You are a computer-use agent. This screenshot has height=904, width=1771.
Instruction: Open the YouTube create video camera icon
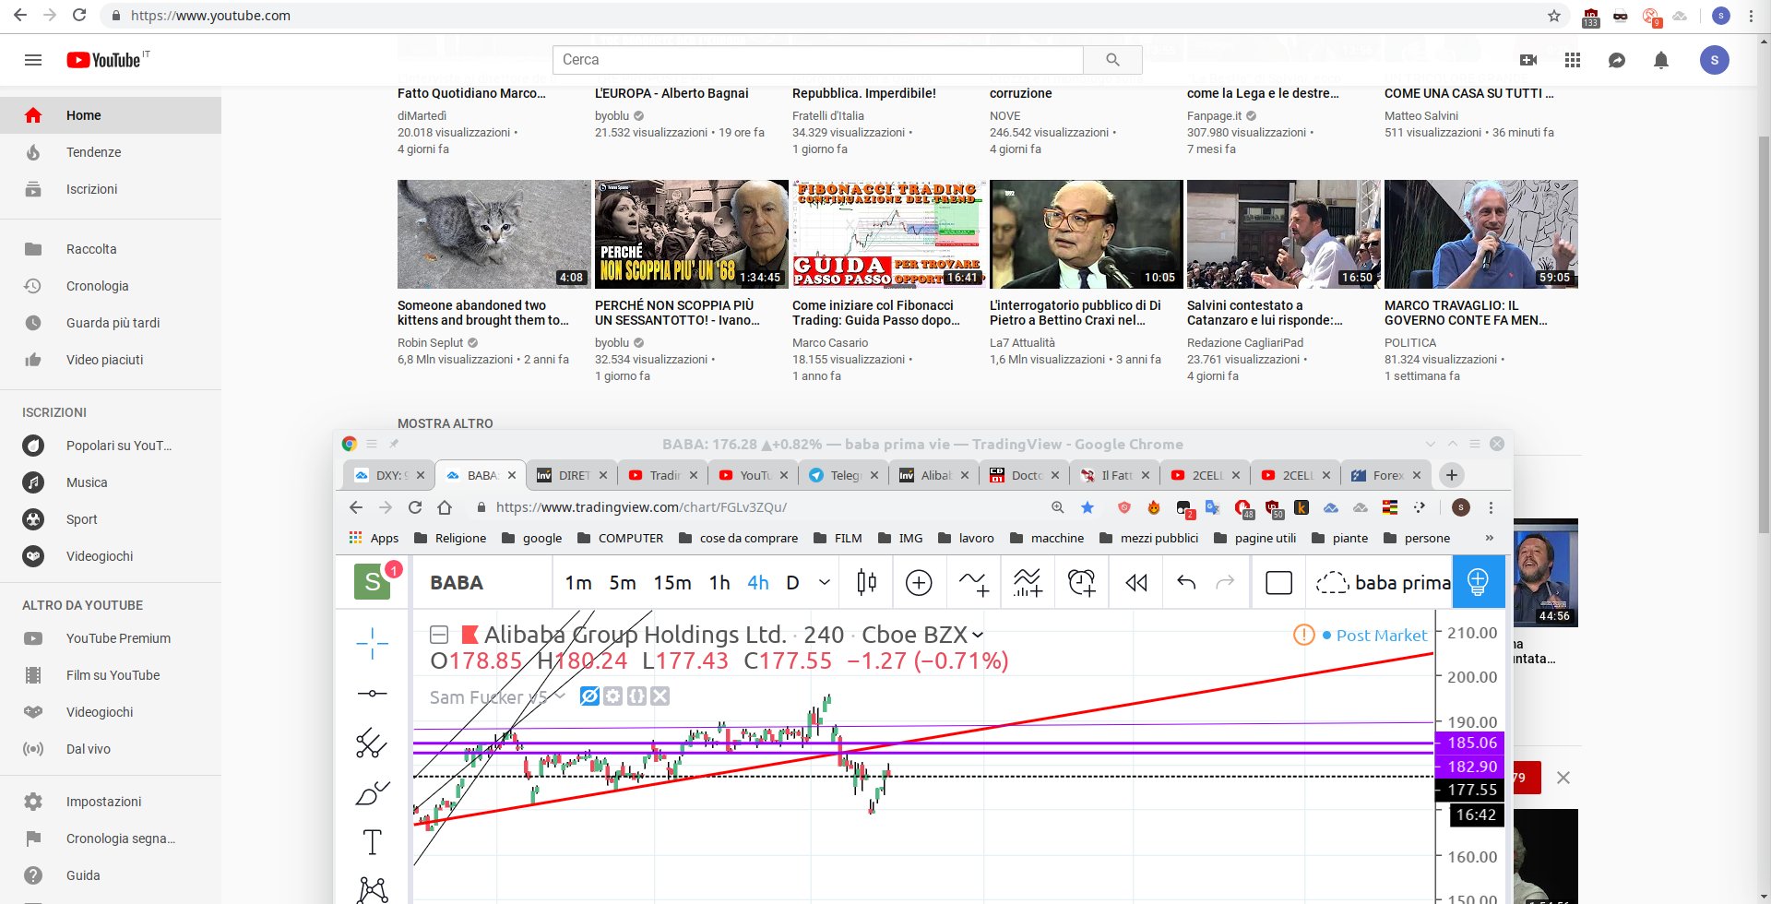[x=1528, y=60]
